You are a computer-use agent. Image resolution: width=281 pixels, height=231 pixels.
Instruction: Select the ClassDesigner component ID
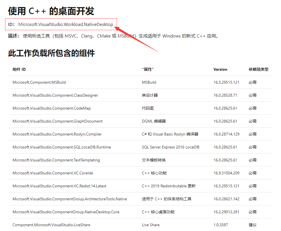(55, 95)
